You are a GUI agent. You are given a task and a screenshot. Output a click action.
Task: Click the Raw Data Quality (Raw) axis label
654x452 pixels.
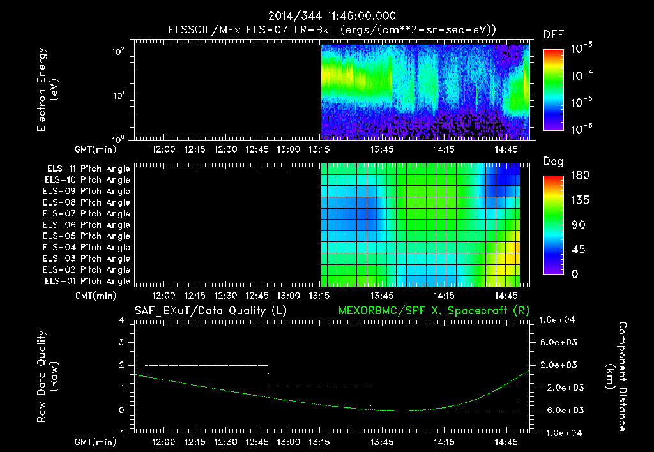click(x=47, y=377)
